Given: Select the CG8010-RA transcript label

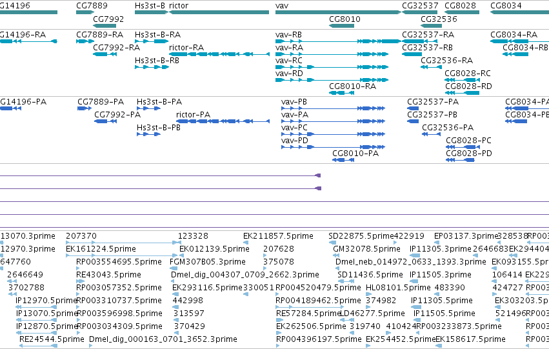Looking at the screenshot, I should point(353,86).
